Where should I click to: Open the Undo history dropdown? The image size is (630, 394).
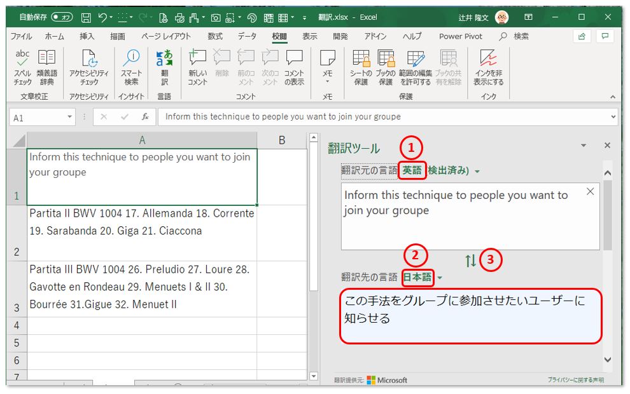point(111,18)
